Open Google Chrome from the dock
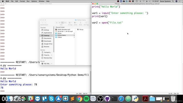 click(79, 99)
